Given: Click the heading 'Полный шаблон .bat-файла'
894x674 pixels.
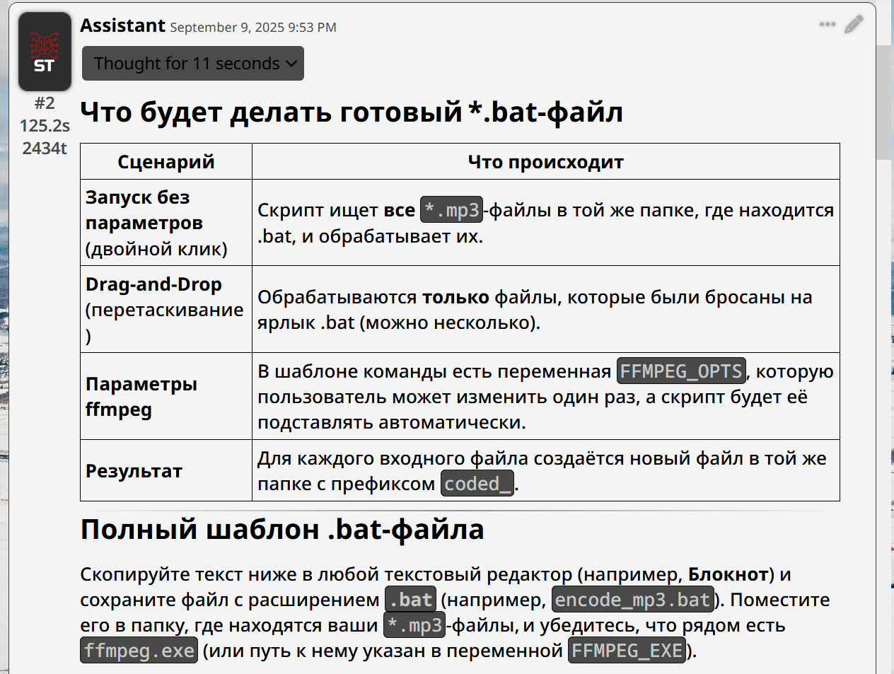Looking at the screenshot, I should [282, 530].
